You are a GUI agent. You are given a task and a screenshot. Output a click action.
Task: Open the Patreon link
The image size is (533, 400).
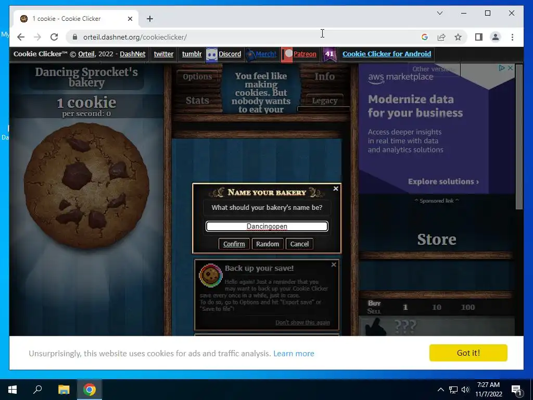(304, 54)
